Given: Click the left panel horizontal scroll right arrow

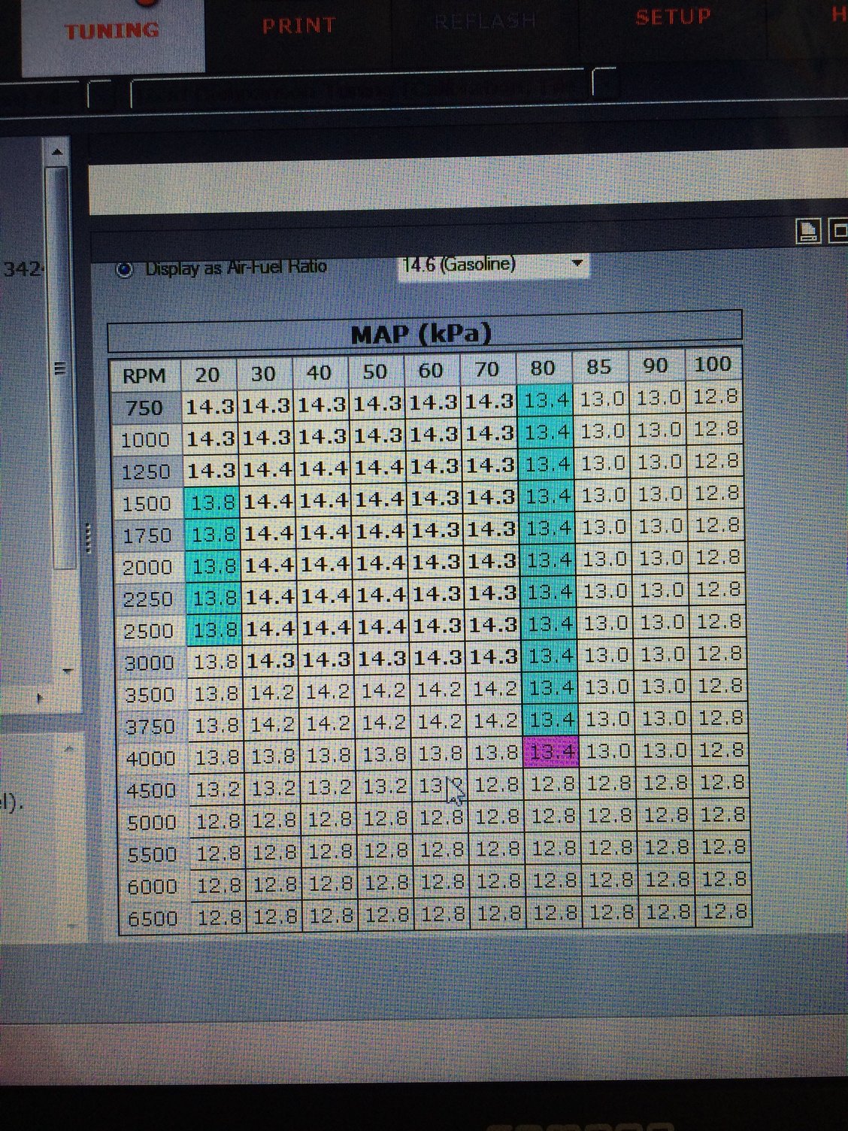Looking at the screenshot, I should (x=39, y=698).
